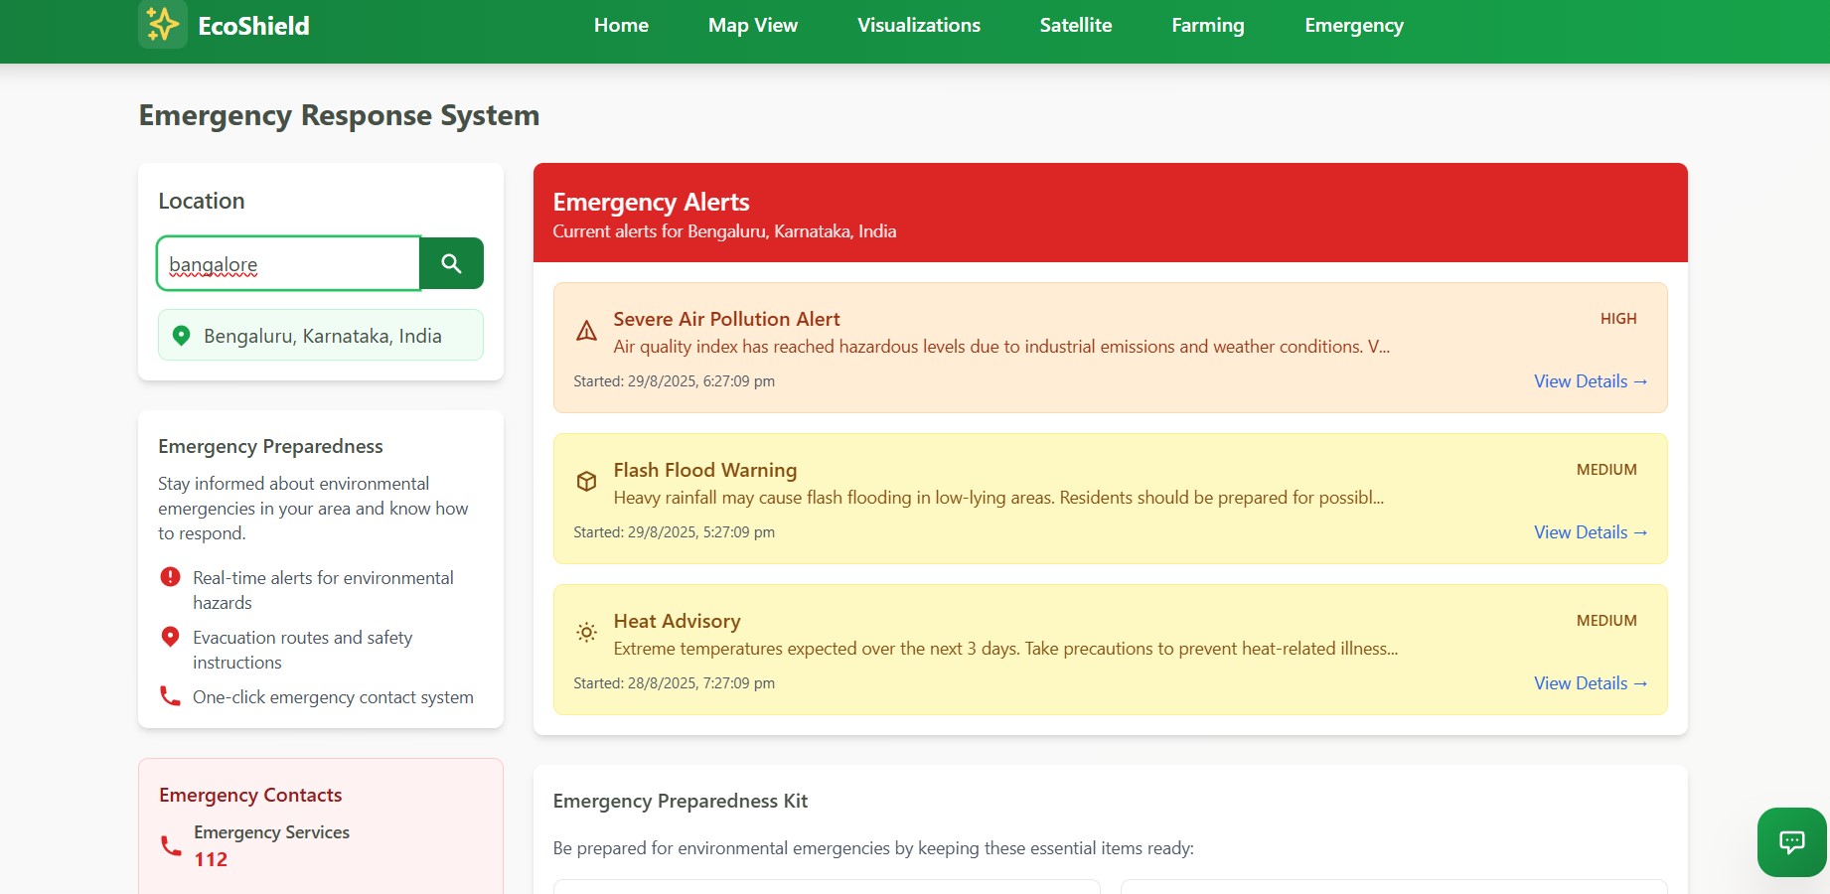The width and height of the screenshot is (1830, 894).
Task: Click the Emergency Preparedness sidebar heading
Action: click(x=270, y=447)
